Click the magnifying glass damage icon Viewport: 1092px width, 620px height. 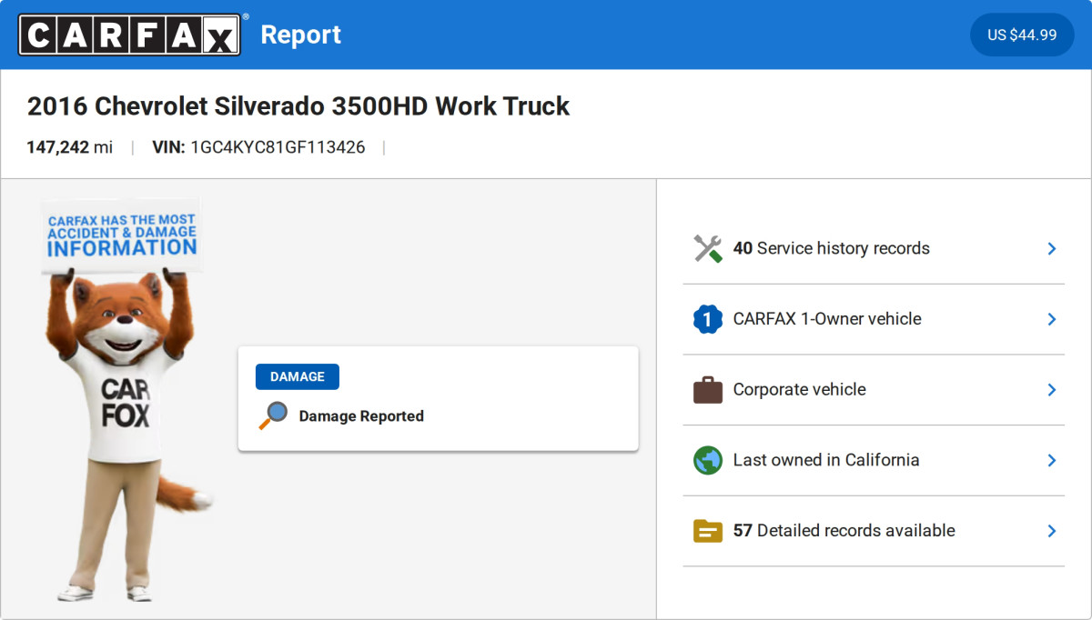tap(273, 415)
